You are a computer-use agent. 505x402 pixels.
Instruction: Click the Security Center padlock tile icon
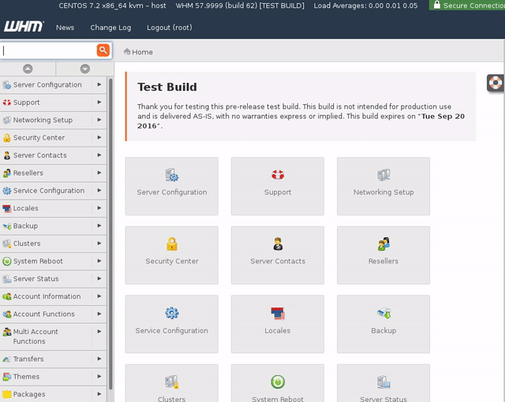[x=172, y=244]
